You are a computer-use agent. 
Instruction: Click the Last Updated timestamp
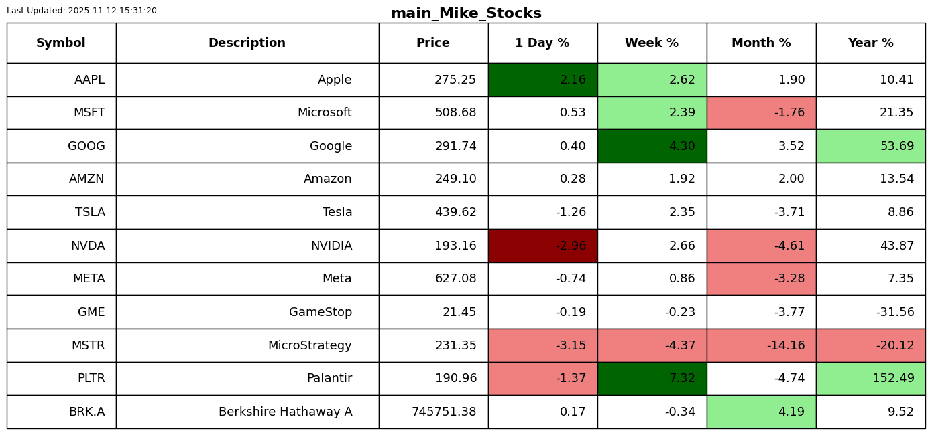point(82,11)
